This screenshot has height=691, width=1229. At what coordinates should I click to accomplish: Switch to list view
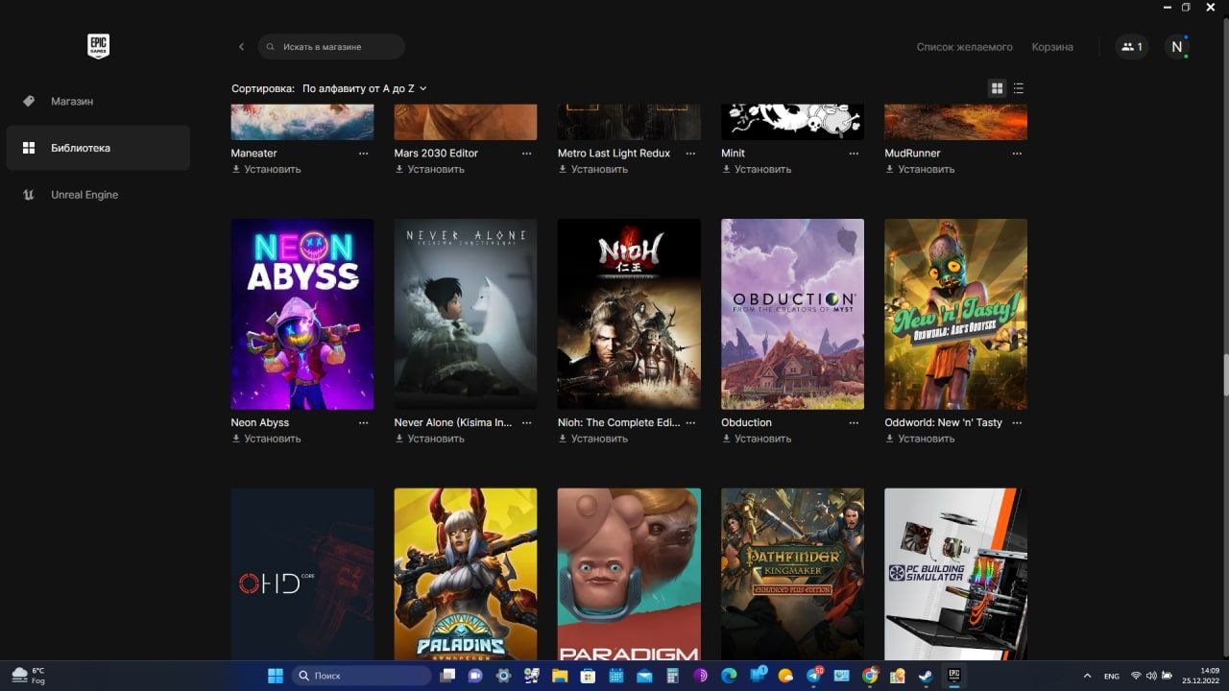pyautogui.click(x=1019, y=88)
